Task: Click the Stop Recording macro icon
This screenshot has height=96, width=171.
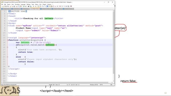Action: (x=62, y=6)
